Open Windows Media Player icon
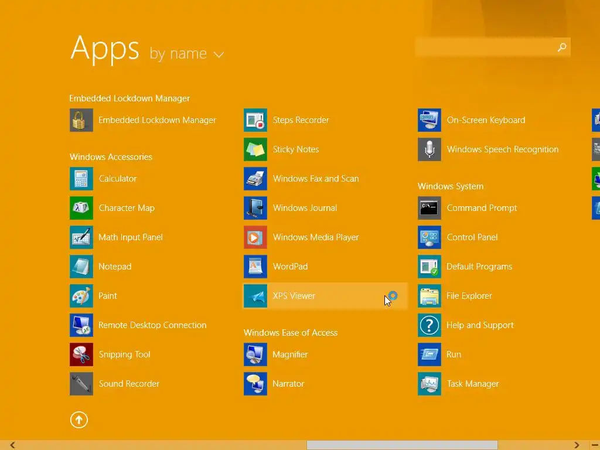Screen dimensions: 600x450 pyautogui.click(x=255, y=237)
